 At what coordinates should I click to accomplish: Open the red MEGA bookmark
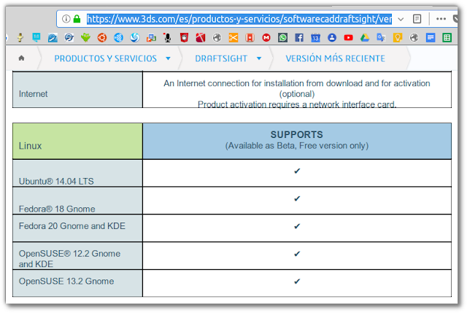tap(266, 38)
